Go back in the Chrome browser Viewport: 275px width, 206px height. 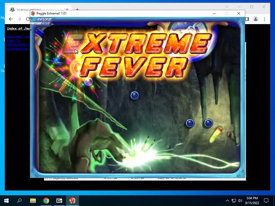(11, 19)
